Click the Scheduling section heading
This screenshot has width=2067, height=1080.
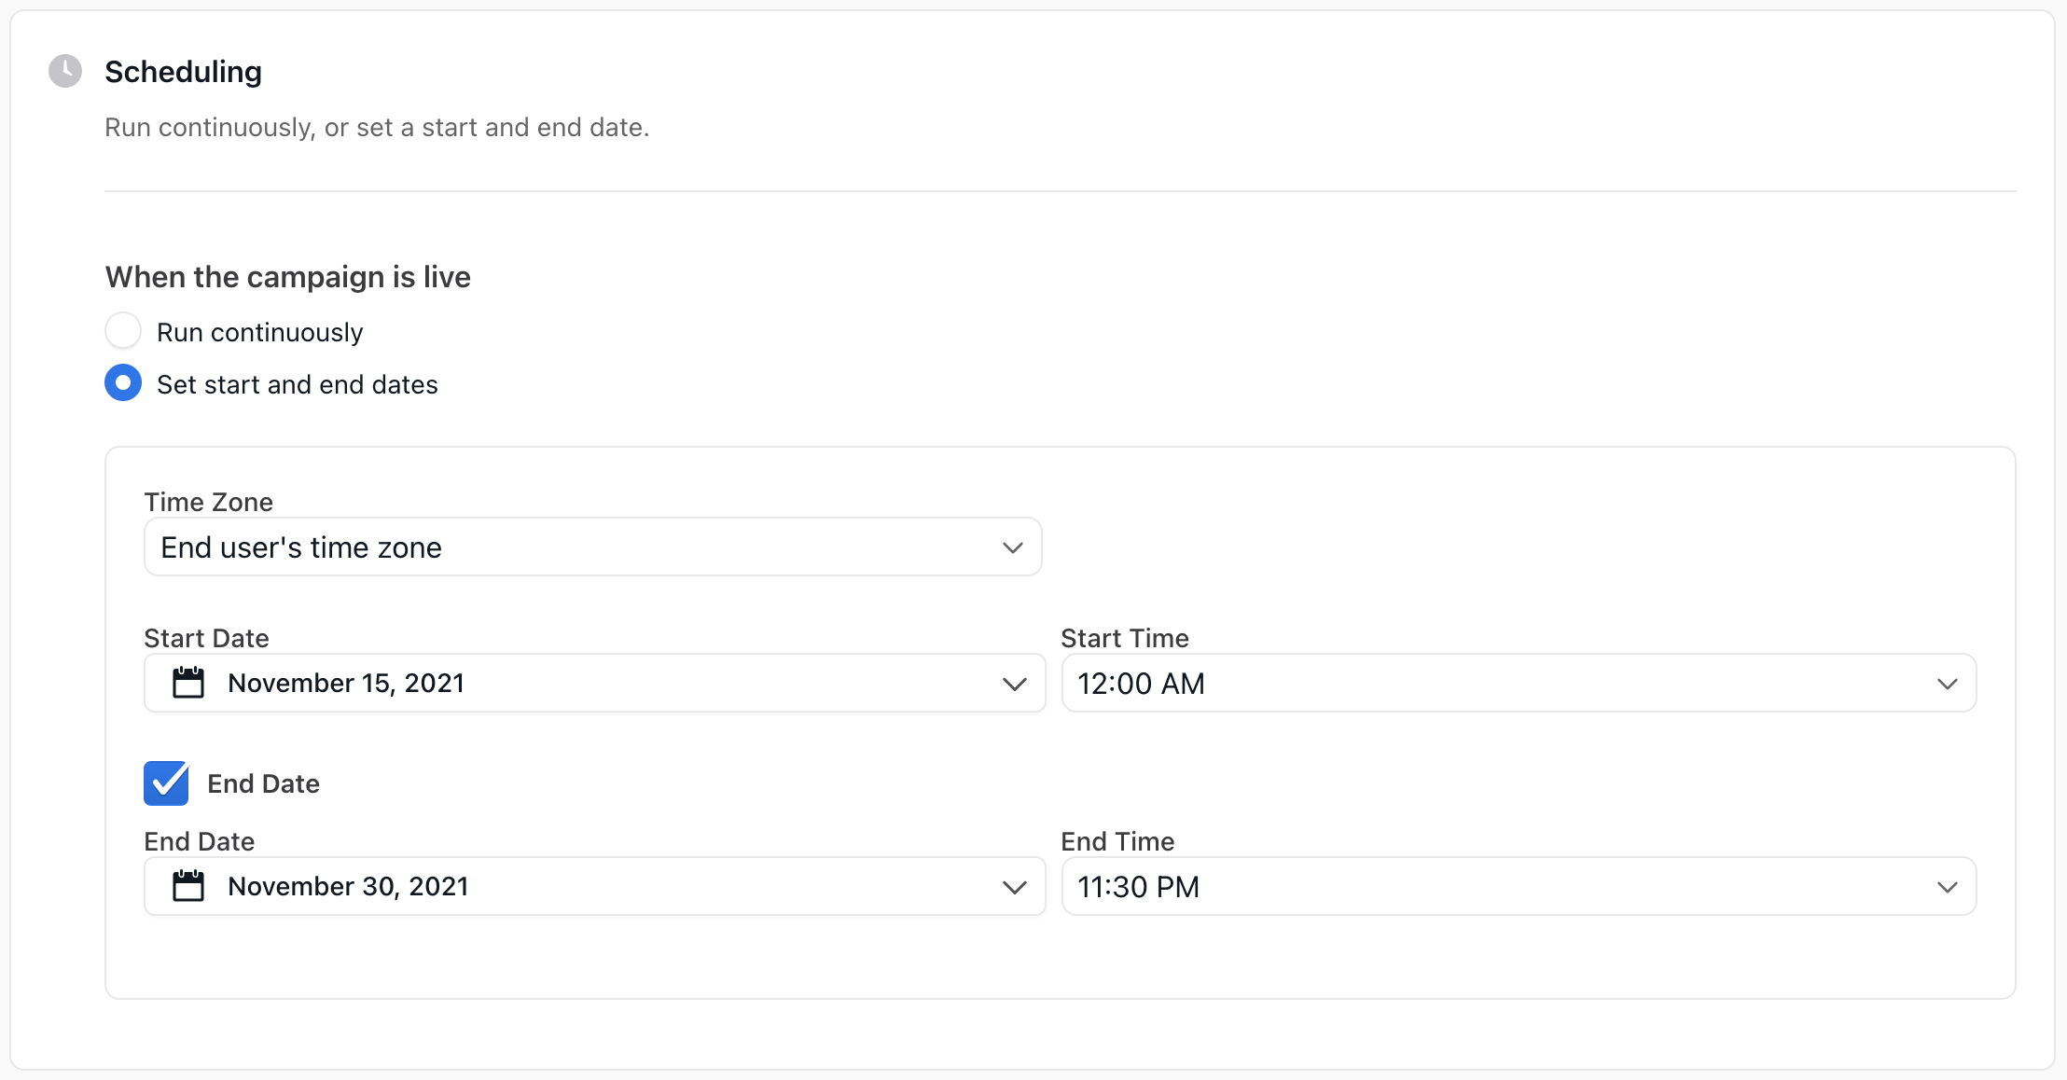coord(183,72)
